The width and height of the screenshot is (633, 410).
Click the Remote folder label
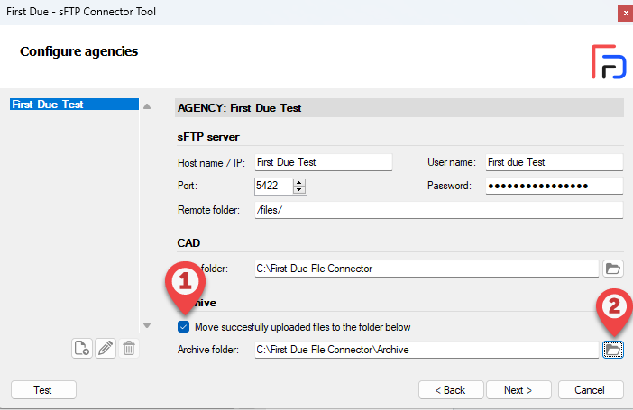click(208, 210)
